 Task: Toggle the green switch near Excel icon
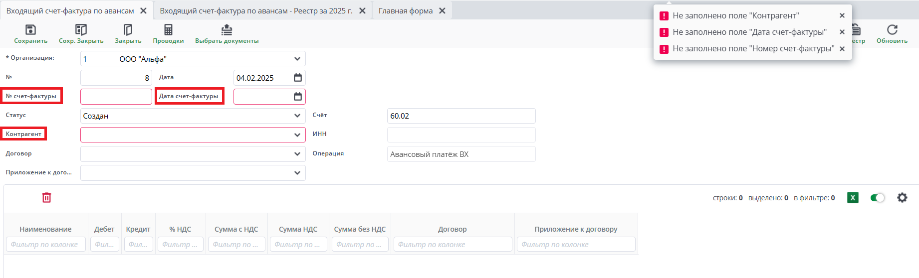(877, 198)
